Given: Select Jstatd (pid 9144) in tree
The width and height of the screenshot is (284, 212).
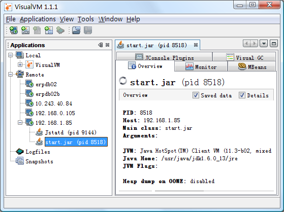Looking at the screenshot, I should pyautogui.click(x=71, y=132).
